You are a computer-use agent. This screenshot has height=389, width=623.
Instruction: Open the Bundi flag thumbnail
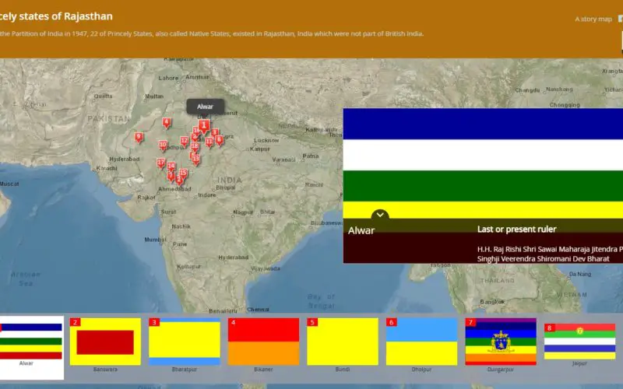(x=343, y=342)
